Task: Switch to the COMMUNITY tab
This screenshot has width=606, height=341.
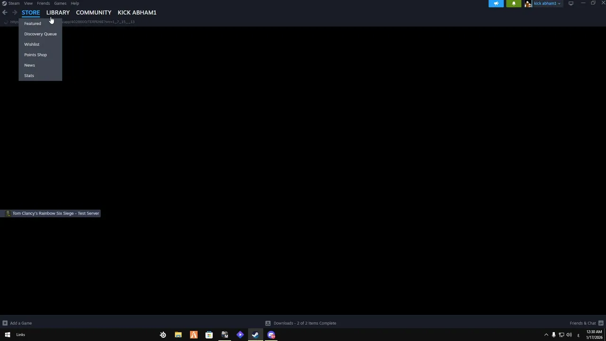Action: pos(94,12)
